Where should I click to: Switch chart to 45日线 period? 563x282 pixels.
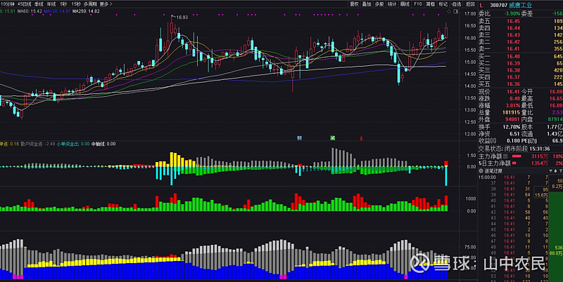pos(24,4)
